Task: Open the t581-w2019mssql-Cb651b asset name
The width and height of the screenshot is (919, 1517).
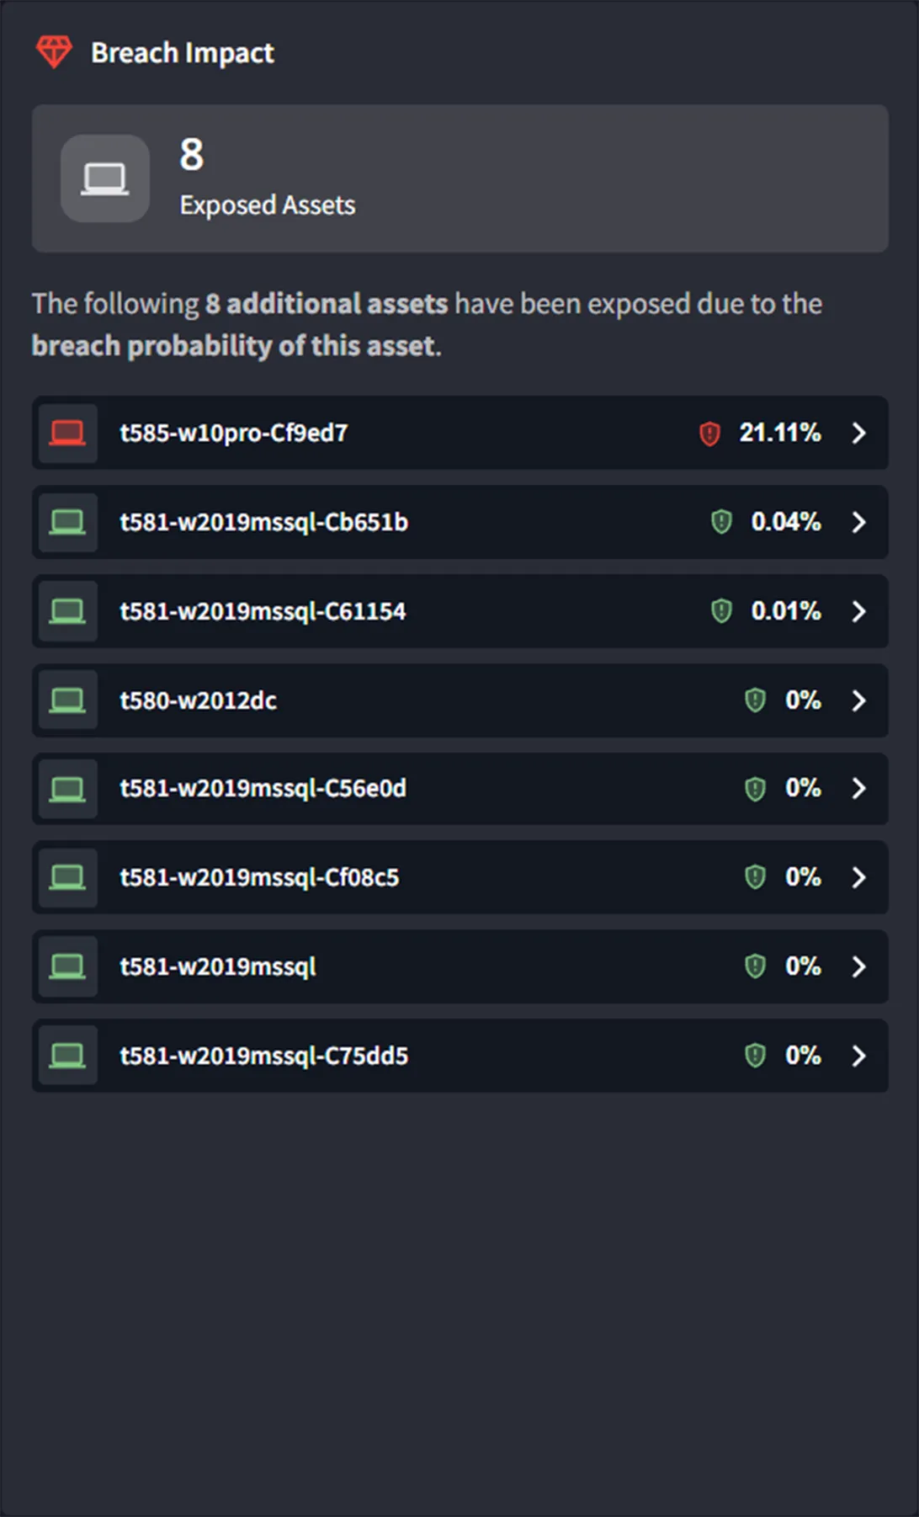Action: pyautogui.click(x=263, y=522)
